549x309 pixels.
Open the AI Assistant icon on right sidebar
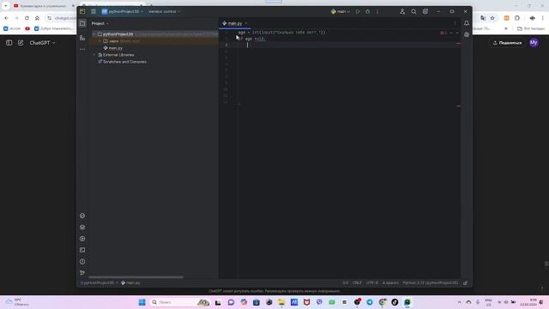pyautogui.click(x=467, y=34)
